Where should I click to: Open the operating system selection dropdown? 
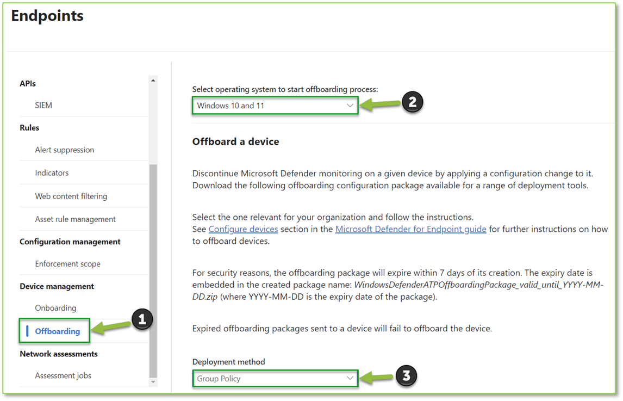(x=275, y=106)
